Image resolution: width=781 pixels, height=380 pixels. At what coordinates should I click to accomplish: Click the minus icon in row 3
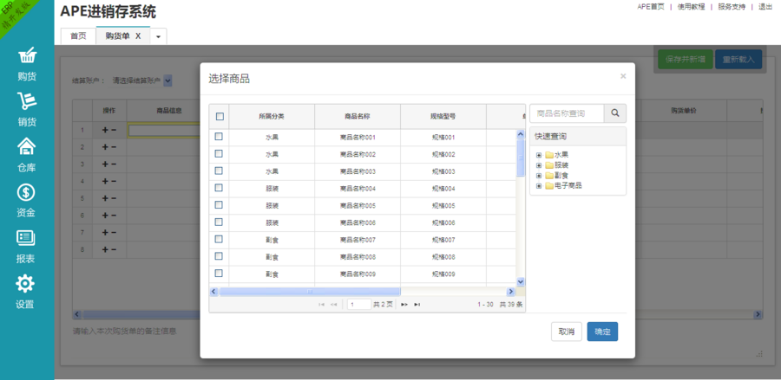point(114,164)
